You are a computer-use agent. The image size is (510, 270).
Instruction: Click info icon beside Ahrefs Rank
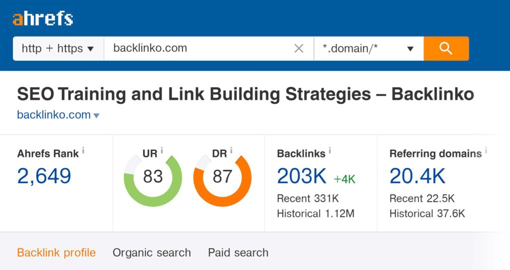pyautogui.click(x=83, y=150)
